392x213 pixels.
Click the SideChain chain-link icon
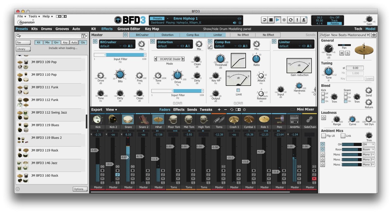tap(309, 120)
